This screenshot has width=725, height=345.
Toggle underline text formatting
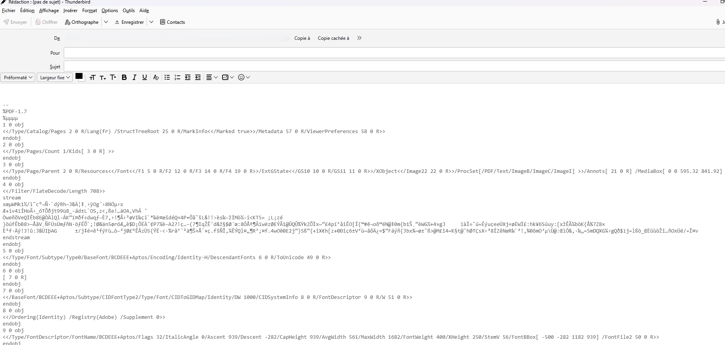[145, 77]
